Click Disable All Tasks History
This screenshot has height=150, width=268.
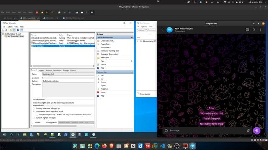pyautogui.click(x=109, y=54)
